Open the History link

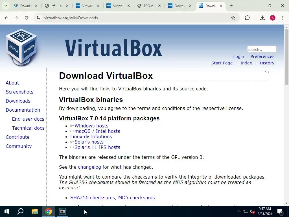pos(267,63)
